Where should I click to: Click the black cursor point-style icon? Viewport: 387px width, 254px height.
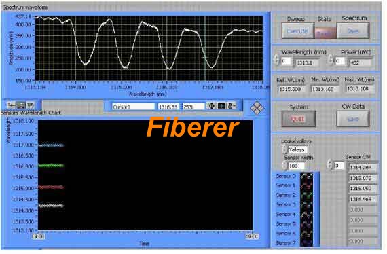coord(221,106)
